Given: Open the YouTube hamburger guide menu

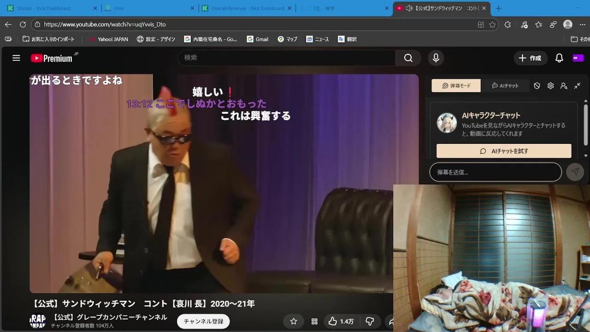Looking at the screenshot, I should (x=16, y=58).
